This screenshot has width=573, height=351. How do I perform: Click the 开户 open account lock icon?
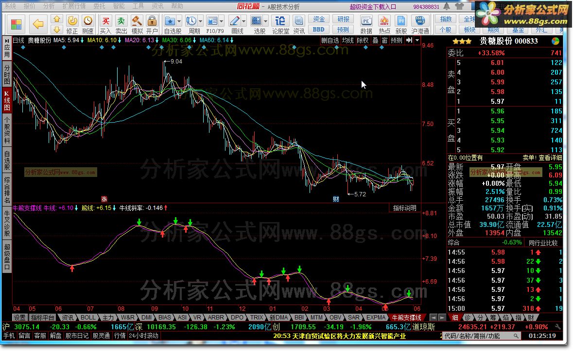152,24
